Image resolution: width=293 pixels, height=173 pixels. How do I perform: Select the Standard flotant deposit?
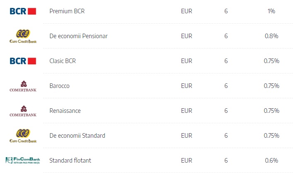click(x=70, y=161)
